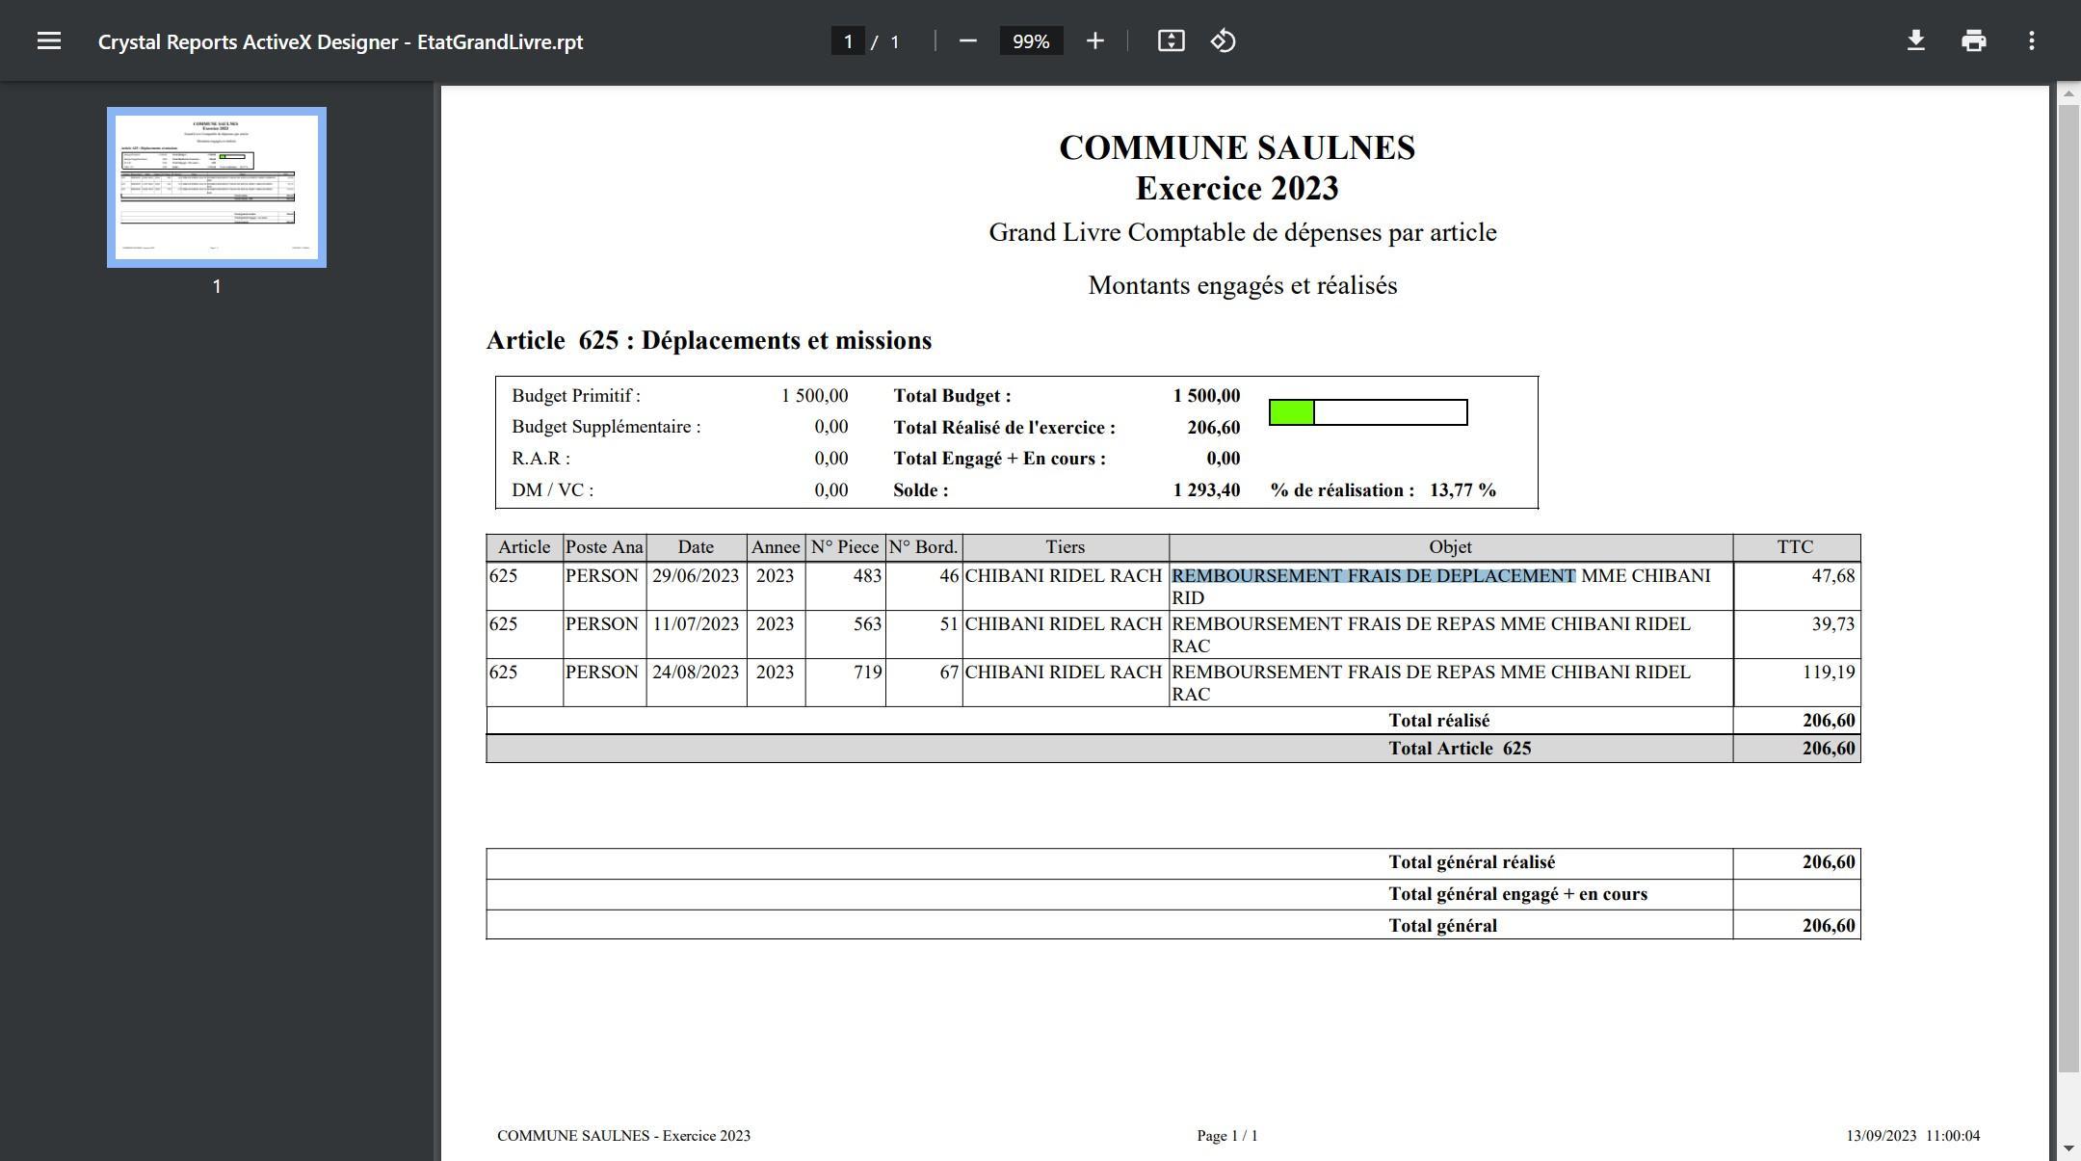This screenshot has height=1161, width=2081.
Task: Click the N° Piece column header
Action: (845, 547)
